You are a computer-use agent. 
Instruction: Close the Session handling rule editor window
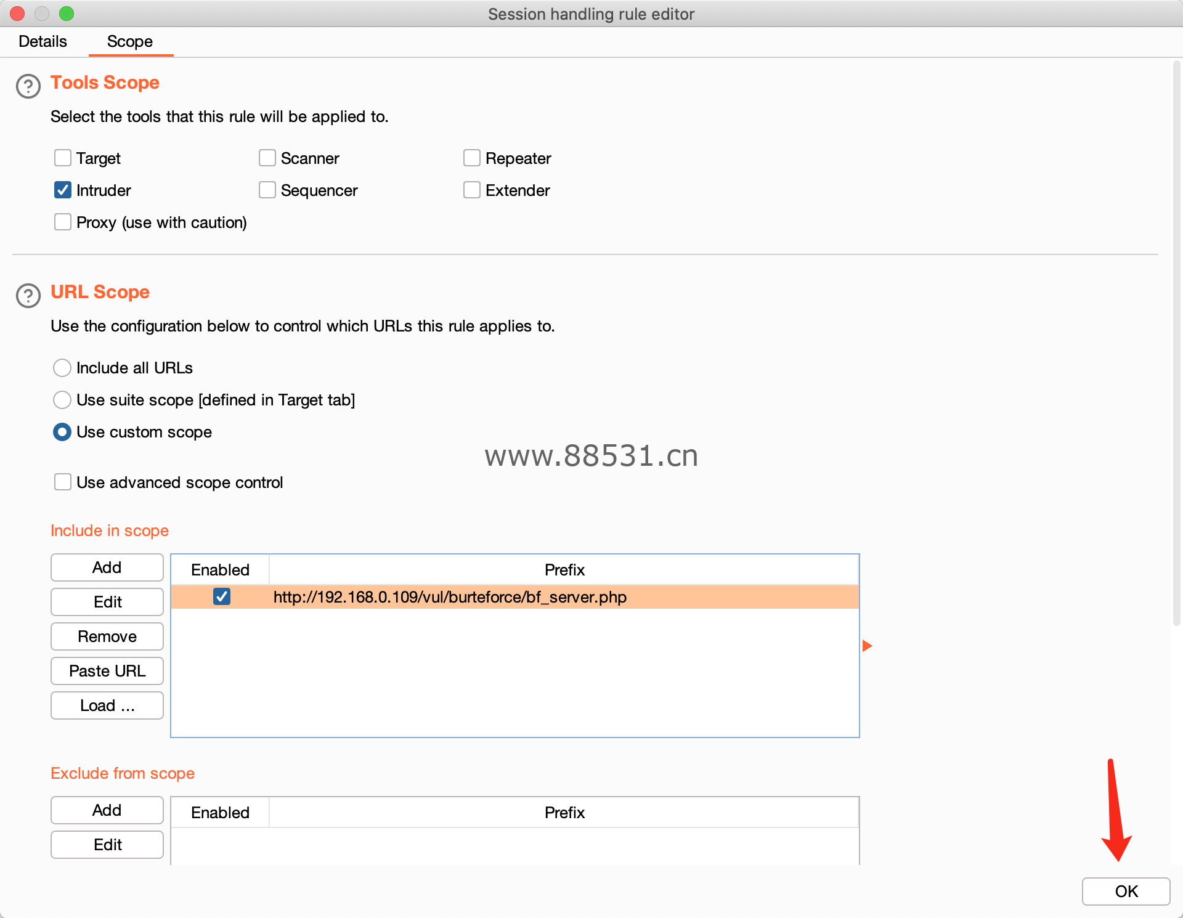tap(17, 14)
